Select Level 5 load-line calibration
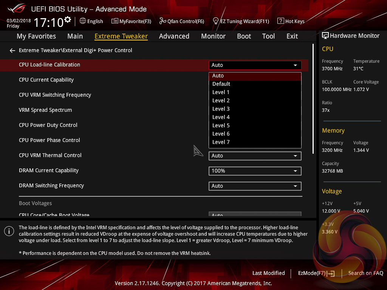The image size is (387, 290). coord(255,125)
